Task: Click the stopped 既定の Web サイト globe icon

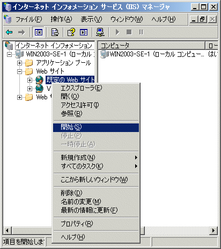Action: [40, 80]
